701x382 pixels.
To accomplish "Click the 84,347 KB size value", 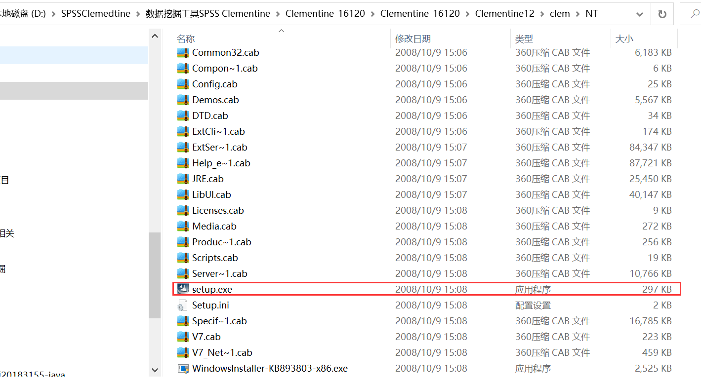I will (x=650, y=147).
